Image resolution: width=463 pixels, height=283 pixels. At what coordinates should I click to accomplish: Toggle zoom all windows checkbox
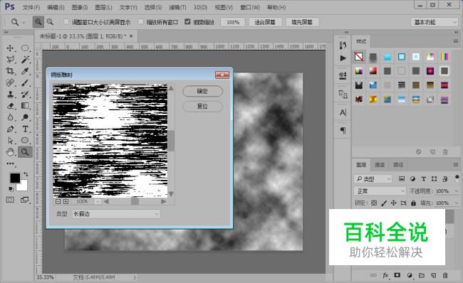pyautogui.click(x=141, y=22)
